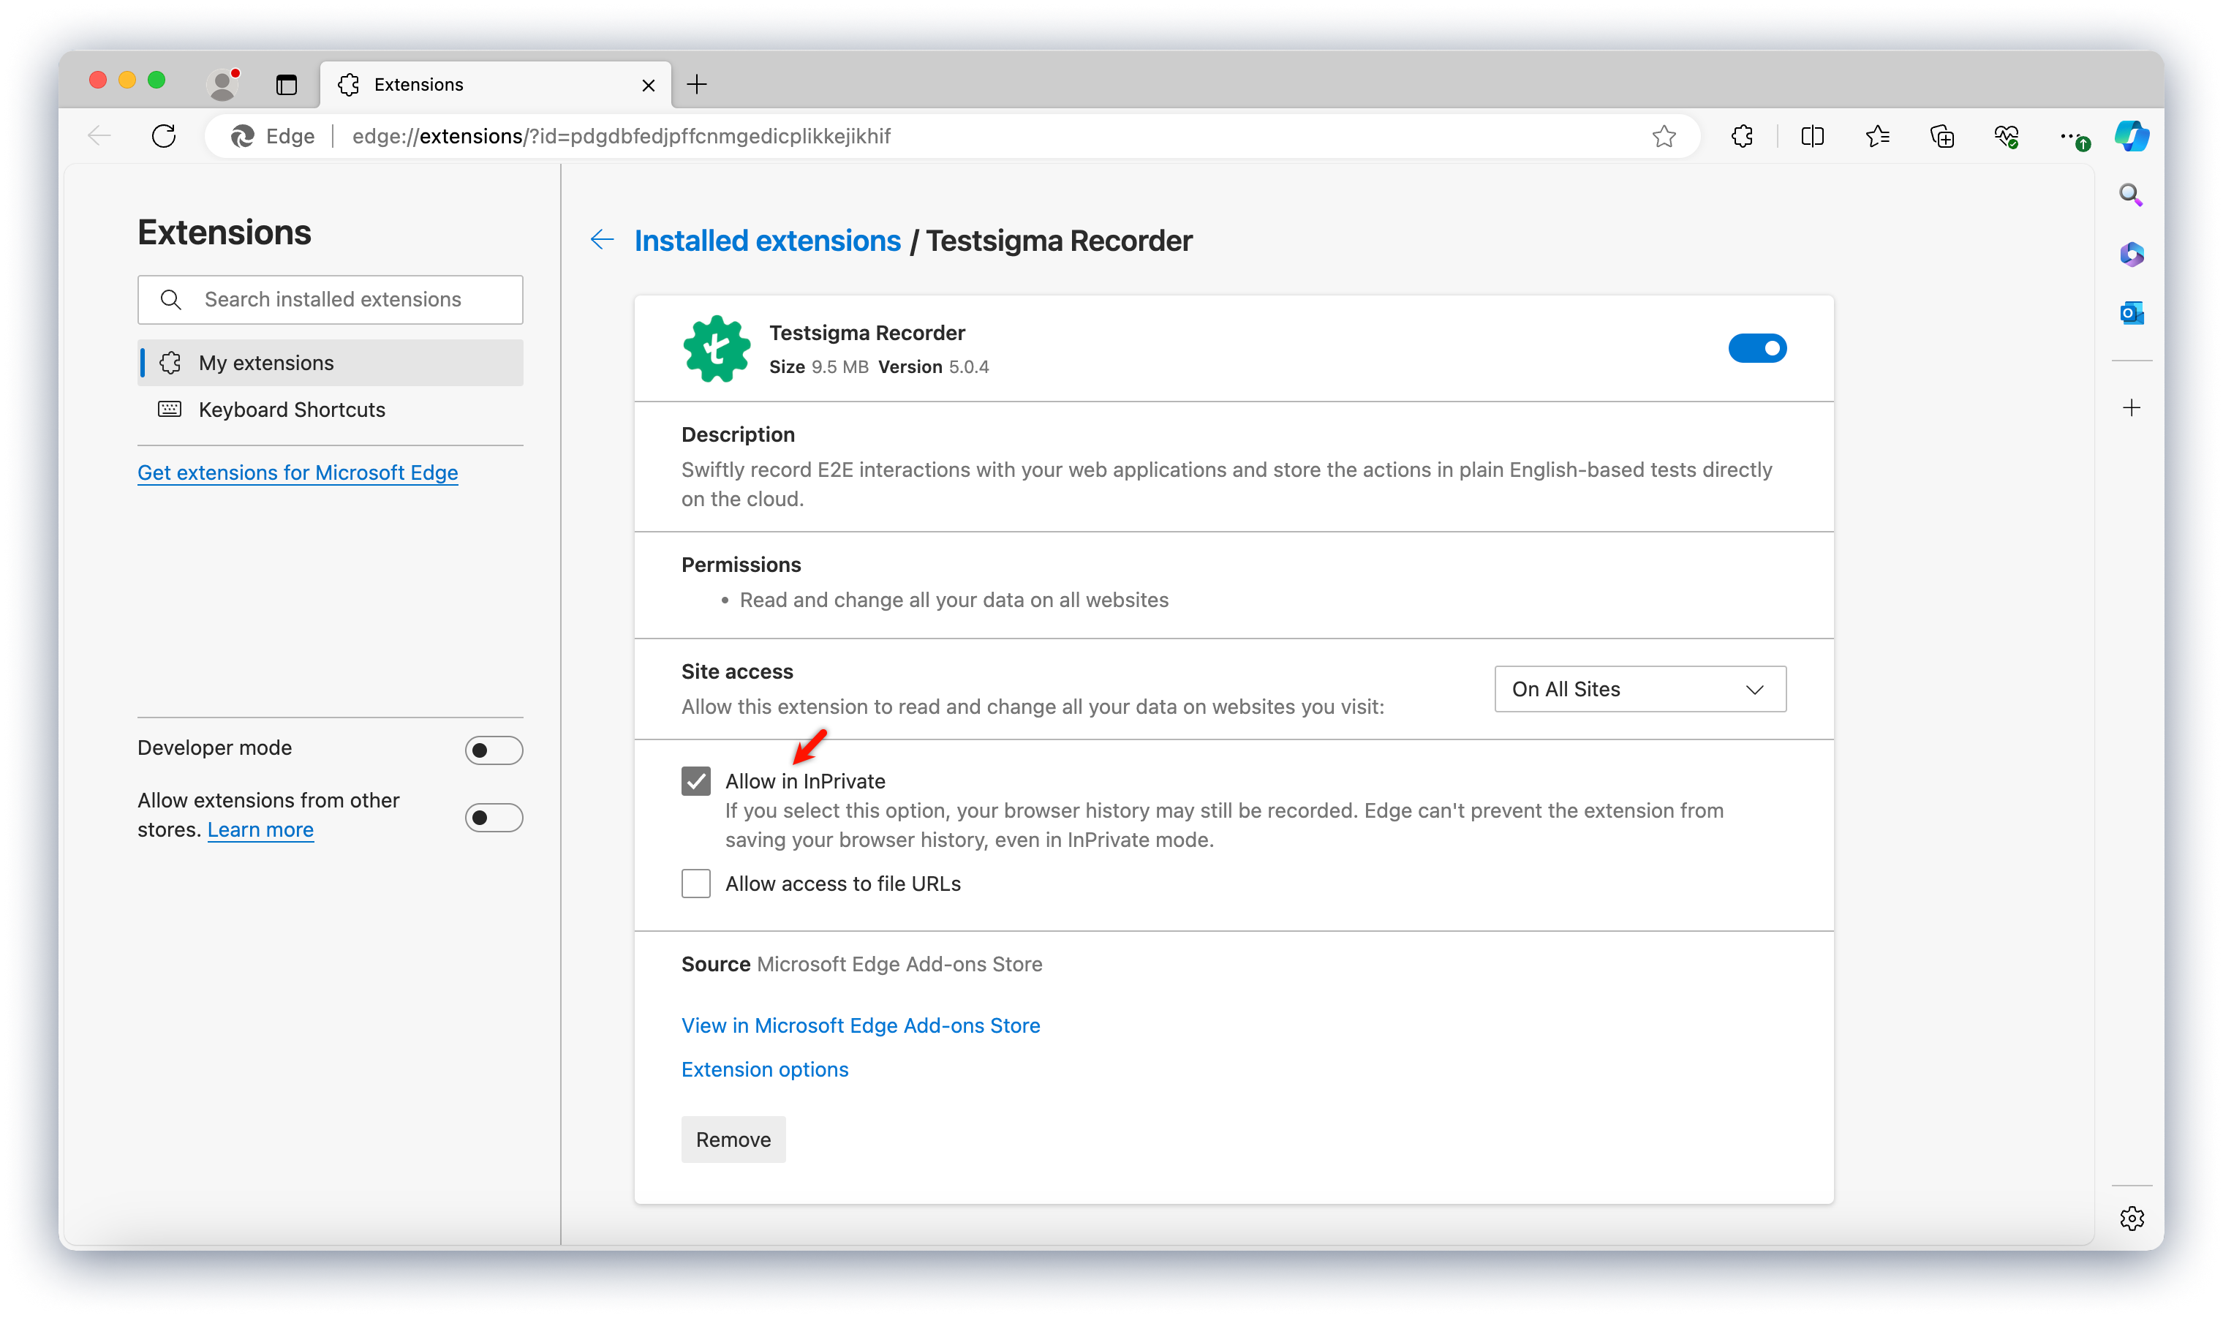Open the Split screen toolbar icon
Viewport: 2223px width, 1318px height.
pos(1811,136)
